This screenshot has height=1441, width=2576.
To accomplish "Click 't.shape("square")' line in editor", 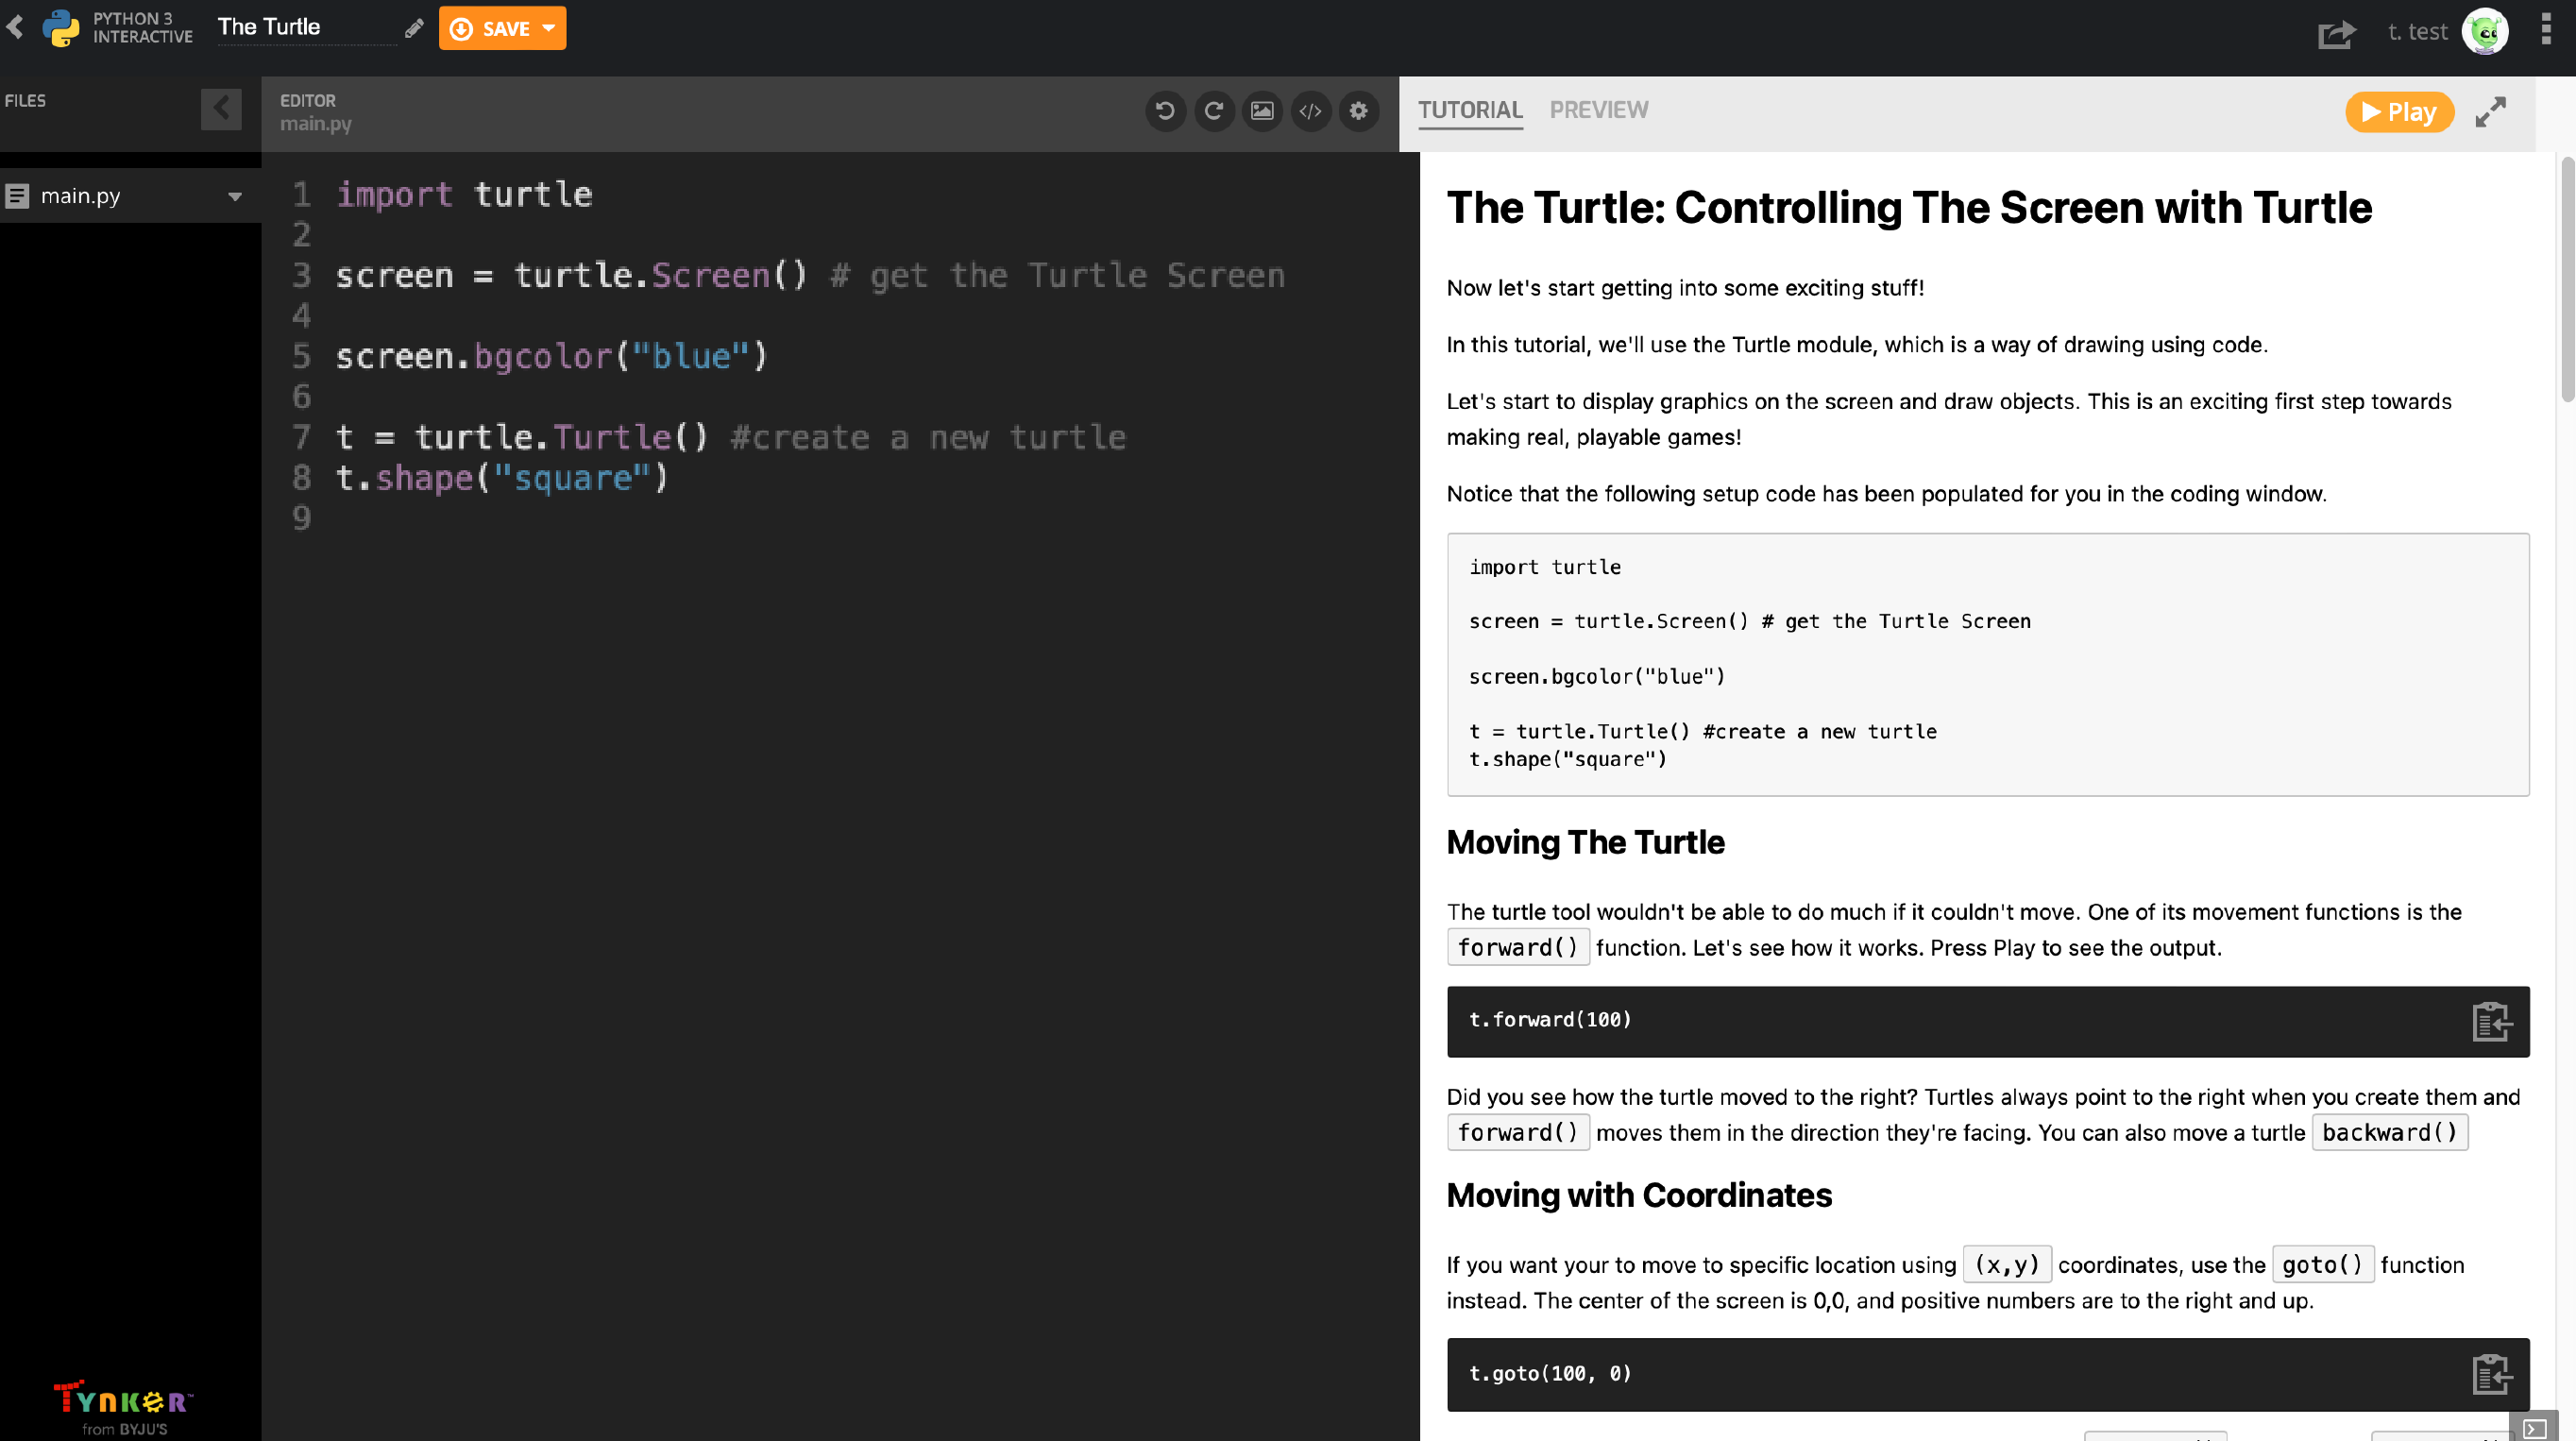I will [501, 478].
